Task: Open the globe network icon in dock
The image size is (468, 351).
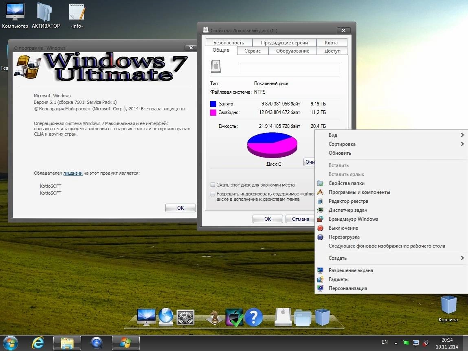Action: (x=166, y=316)
